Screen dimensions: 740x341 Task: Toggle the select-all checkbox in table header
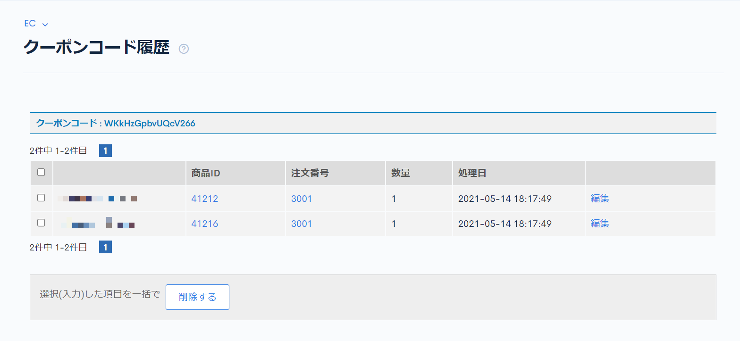[x=41, y=173]
